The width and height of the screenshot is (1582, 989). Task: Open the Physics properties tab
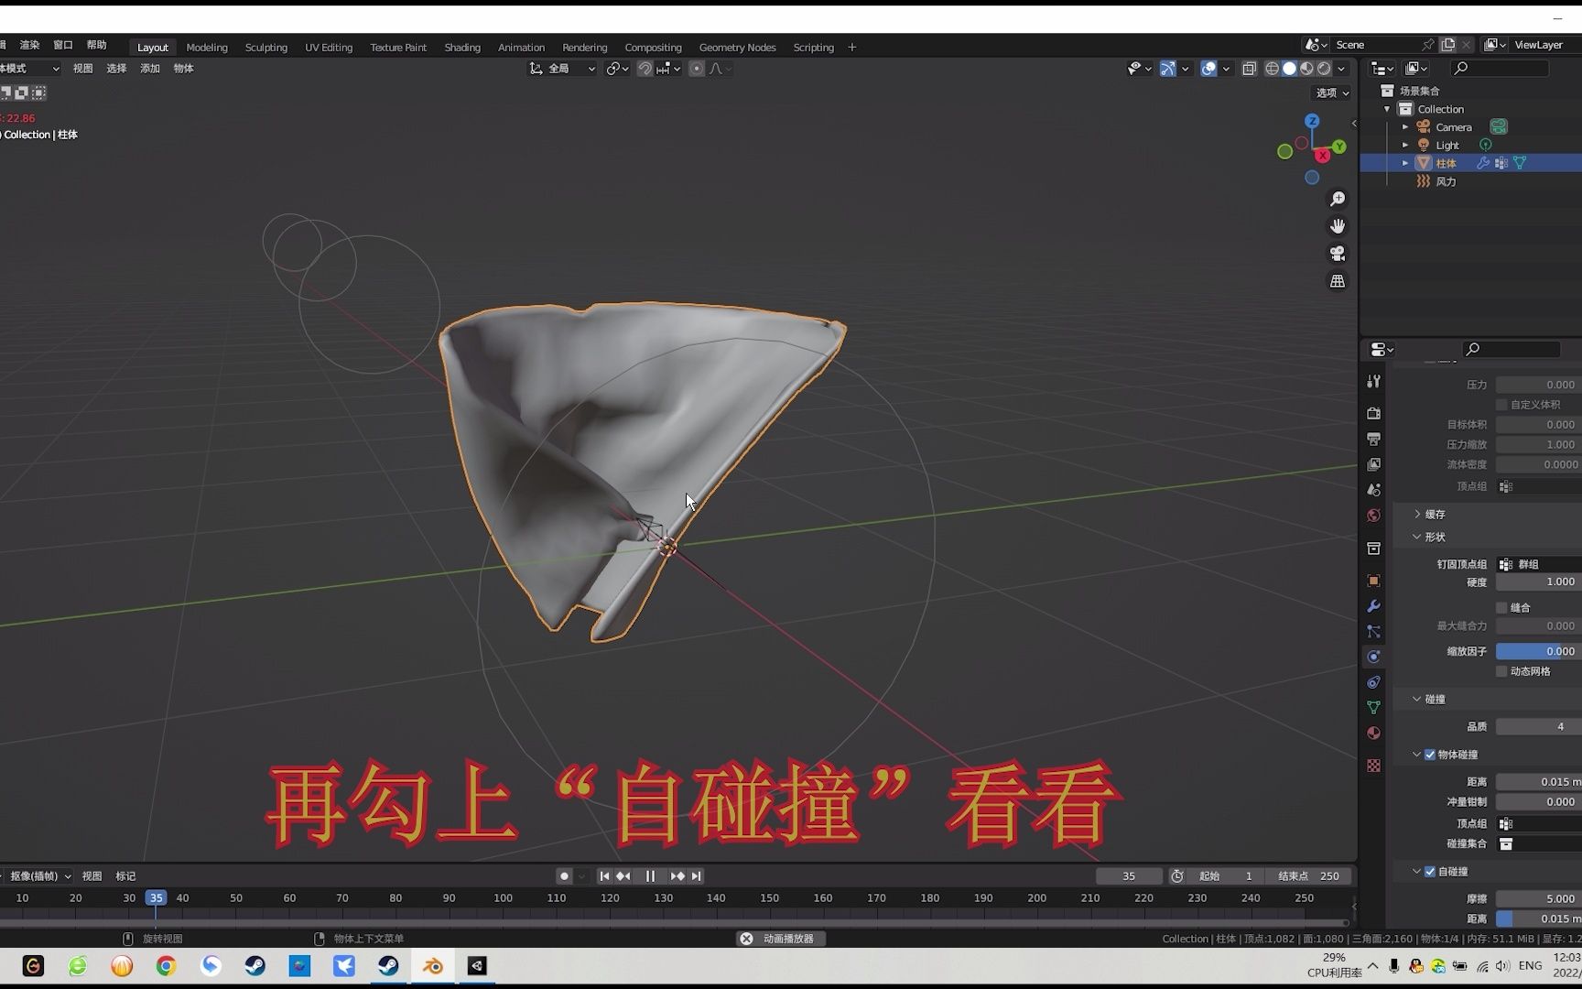coord(1373,657)
